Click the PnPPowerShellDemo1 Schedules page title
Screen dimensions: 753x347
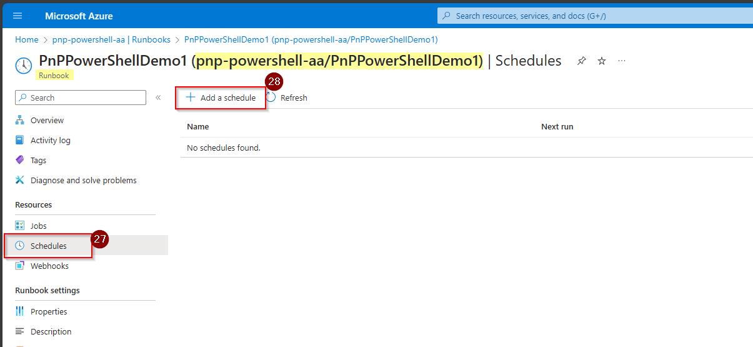click(x=300, y=61)
